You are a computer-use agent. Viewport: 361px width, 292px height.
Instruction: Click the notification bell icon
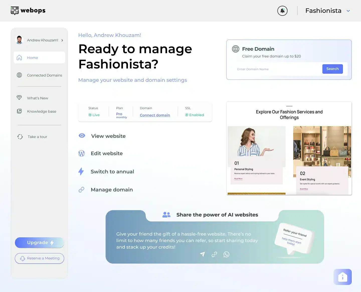[282, 11]
